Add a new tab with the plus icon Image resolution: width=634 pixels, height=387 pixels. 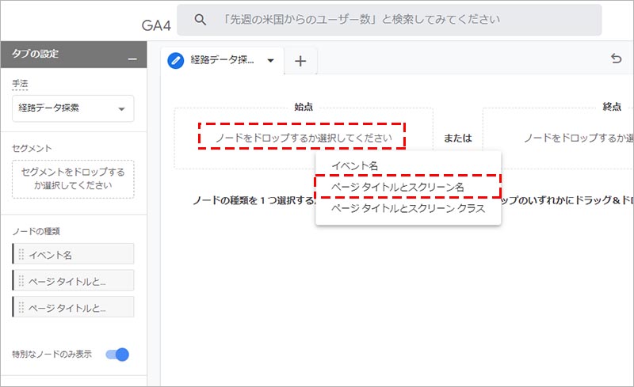300,61
